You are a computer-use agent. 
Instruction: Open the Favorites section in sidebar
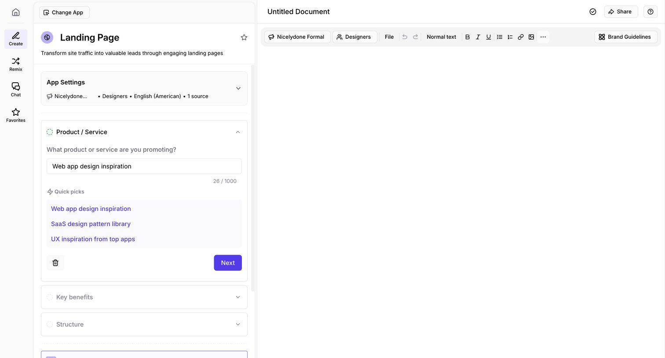tap(16, 115)
